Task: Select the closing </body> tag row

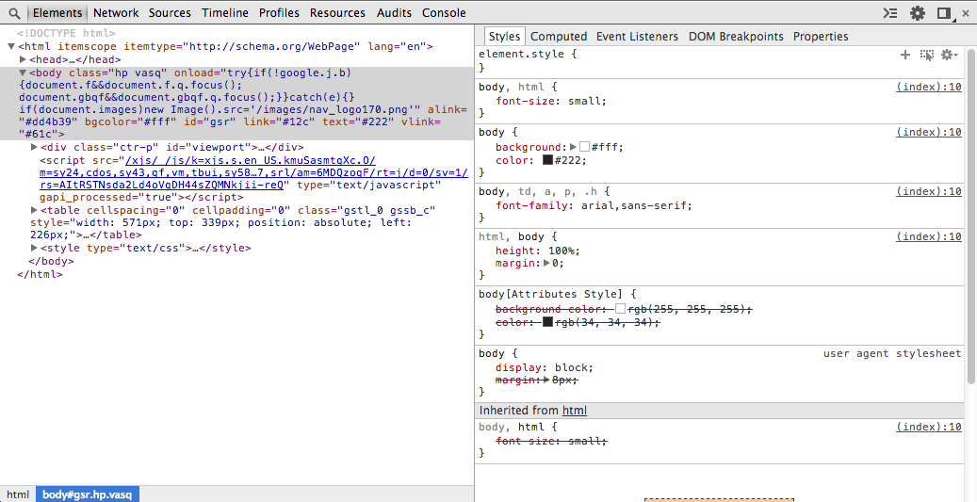Action: coord(51,261)
